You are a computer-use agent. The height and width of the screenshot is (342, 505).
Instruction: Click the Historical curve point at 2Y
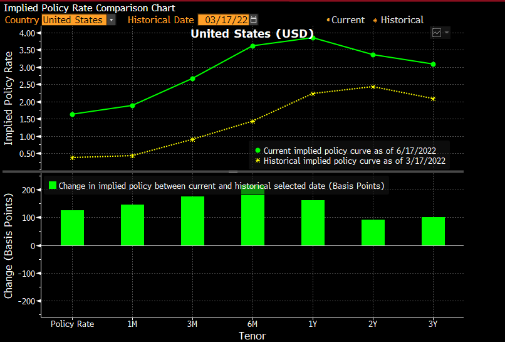click(x=373, y=87)
